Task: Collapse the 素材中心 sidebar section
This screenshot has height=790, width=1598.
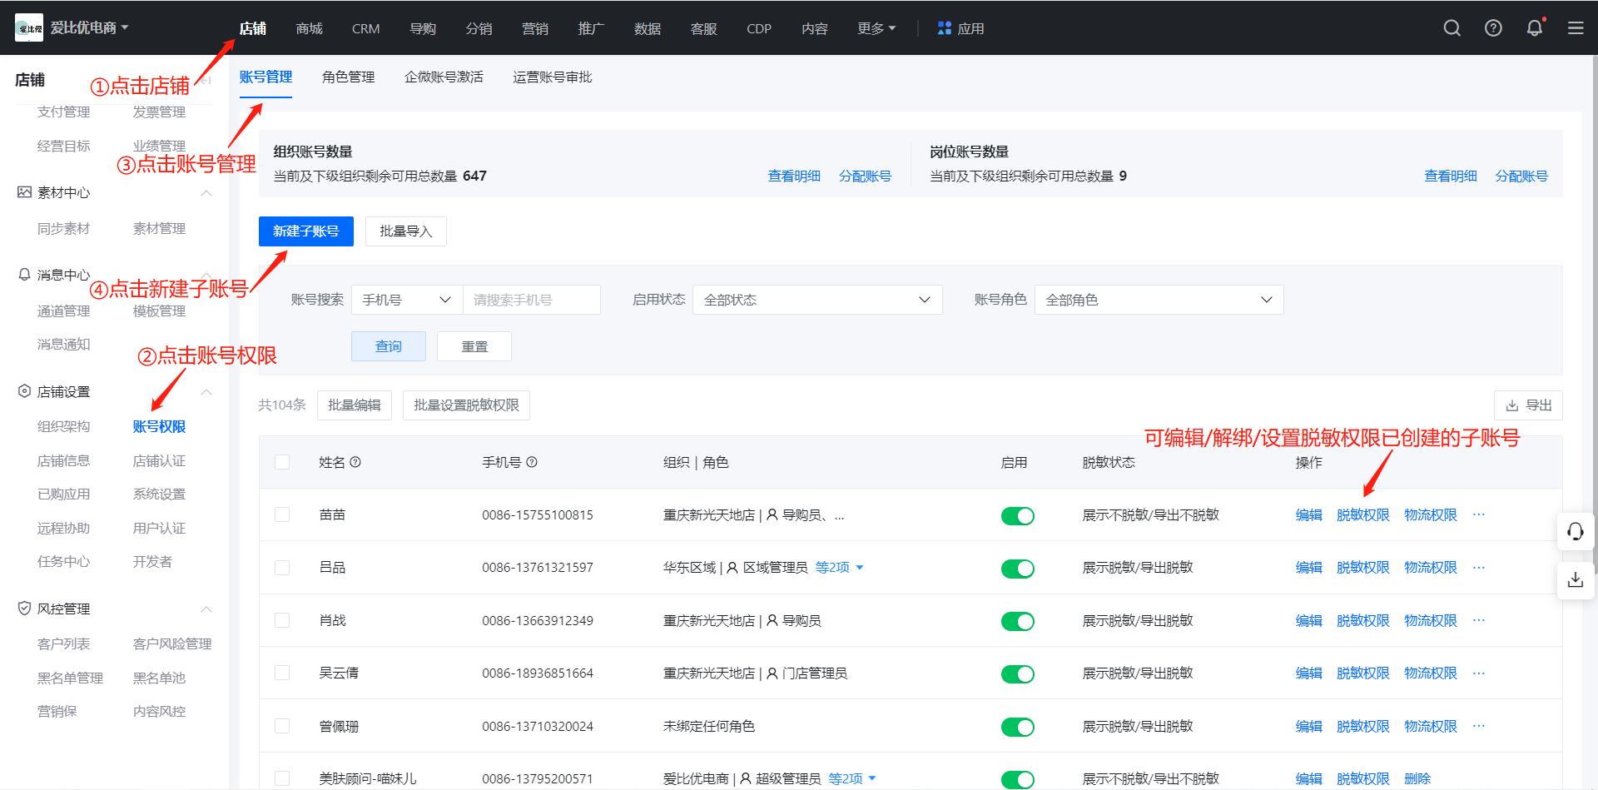Action: [206, 193]
